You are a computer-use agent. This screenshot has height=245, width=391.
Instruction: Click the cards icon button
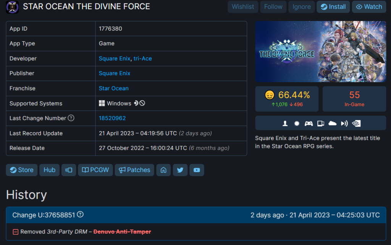coord(69,170)
